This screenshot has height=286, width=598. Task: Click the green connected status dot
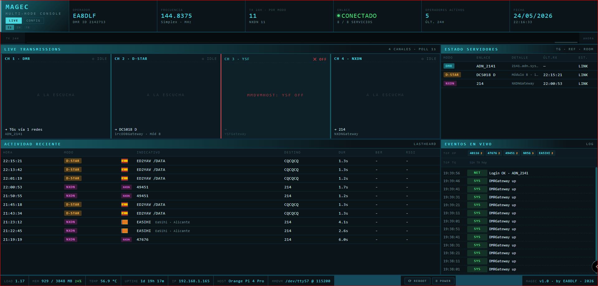pyautogui.click(x=339, y=16)
